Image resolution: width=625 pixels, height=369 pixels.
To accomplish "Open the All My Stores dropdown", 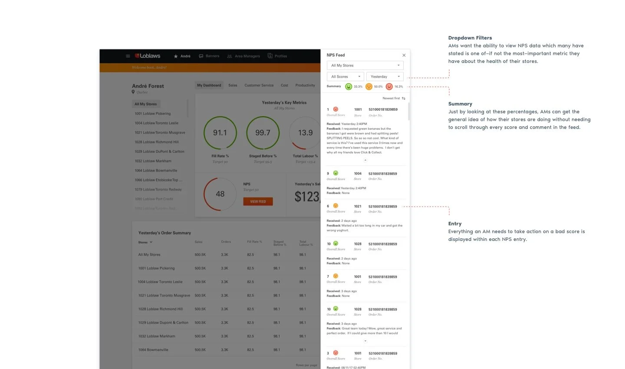I will tap(365, 65).
